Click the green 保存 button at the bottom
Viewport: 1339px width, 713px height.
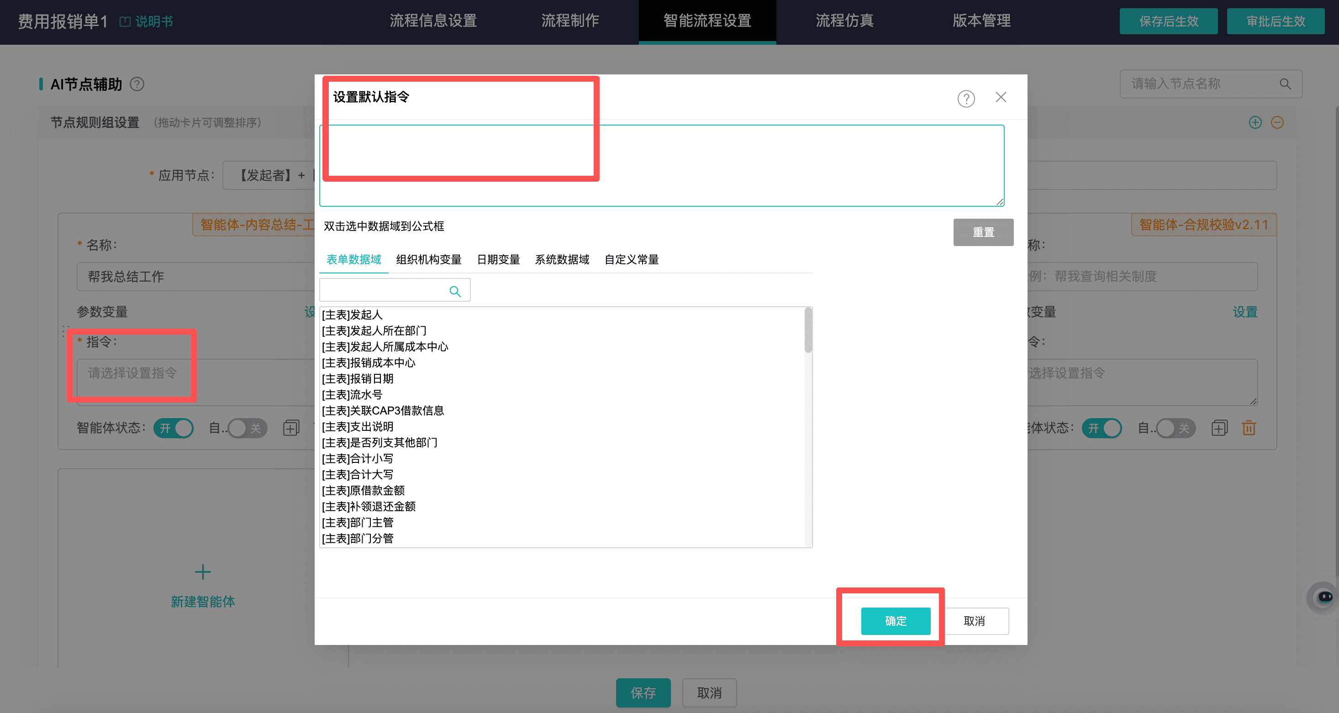click(x=643, y=693)
